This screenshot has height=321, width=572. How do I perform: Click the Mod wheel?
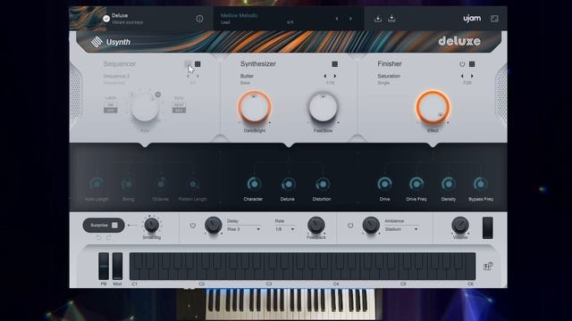(x=117, y=266)
